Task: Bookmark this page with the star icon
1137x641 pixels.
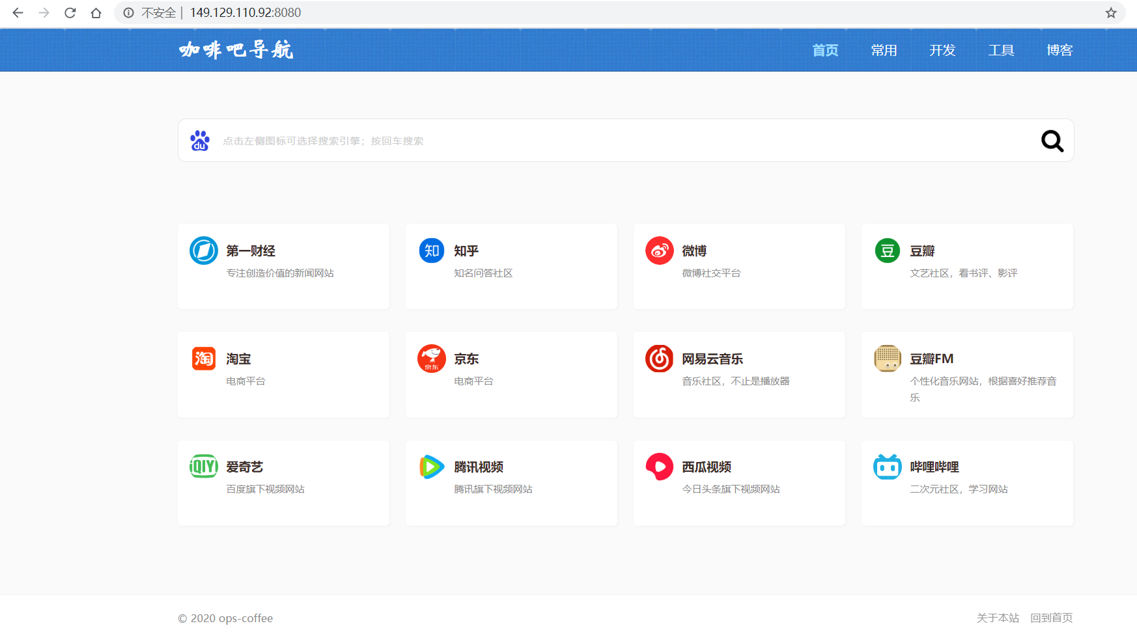Action: tap(1111, 12)
